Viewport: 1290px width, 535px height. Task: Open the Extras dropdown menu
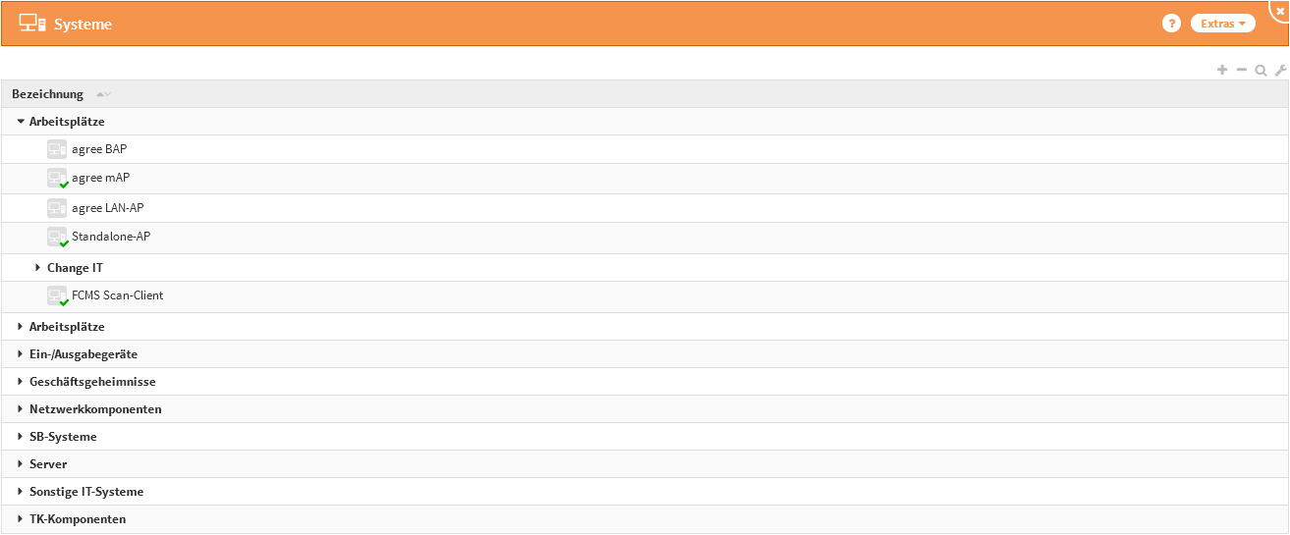1222,24
